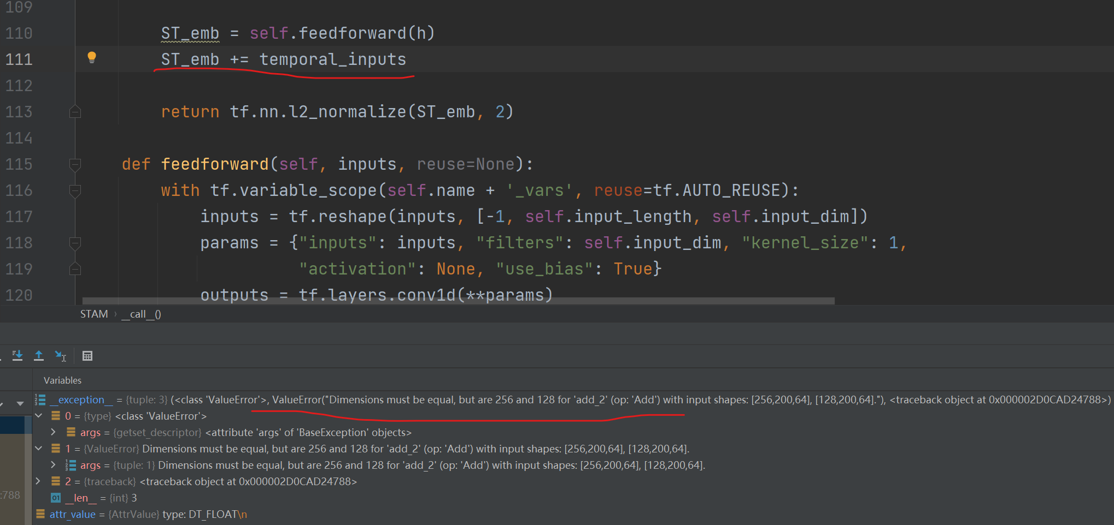Collapse the feedforward fold marker at line 115
The width and height of the screenshot is (1114, 525).
click(75, 164)
